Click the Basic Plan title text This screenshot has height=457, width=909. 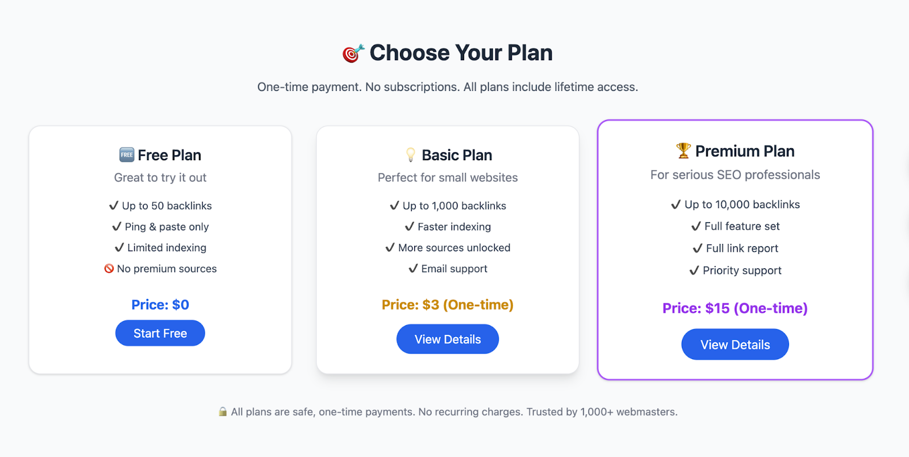[x=457, y=155]
